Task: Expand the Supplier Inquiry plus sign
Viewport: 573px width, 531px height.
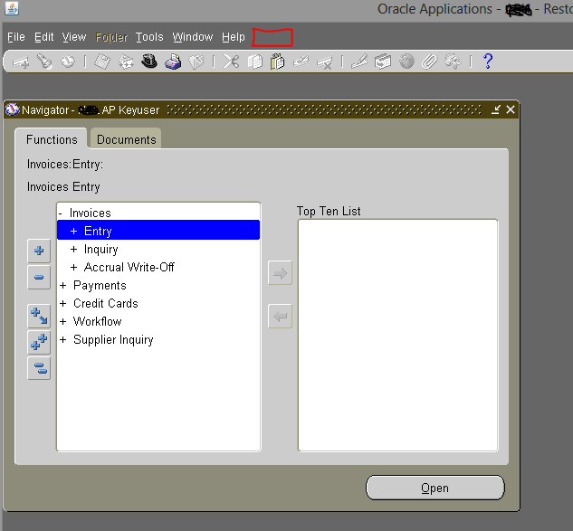Action: click(x=62, y=339)
